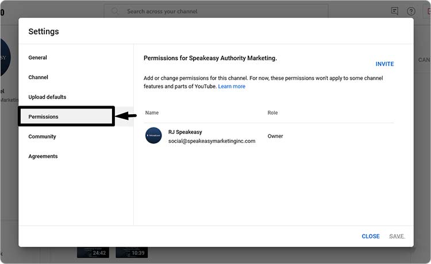The image size is (431, 264).
Task: Click the social@speakeasymarketinginc.com email
Action: [x=211, y=141]
